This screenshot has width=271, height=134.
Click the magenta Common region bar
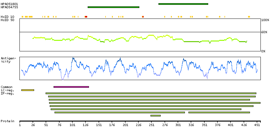(71, 87)
